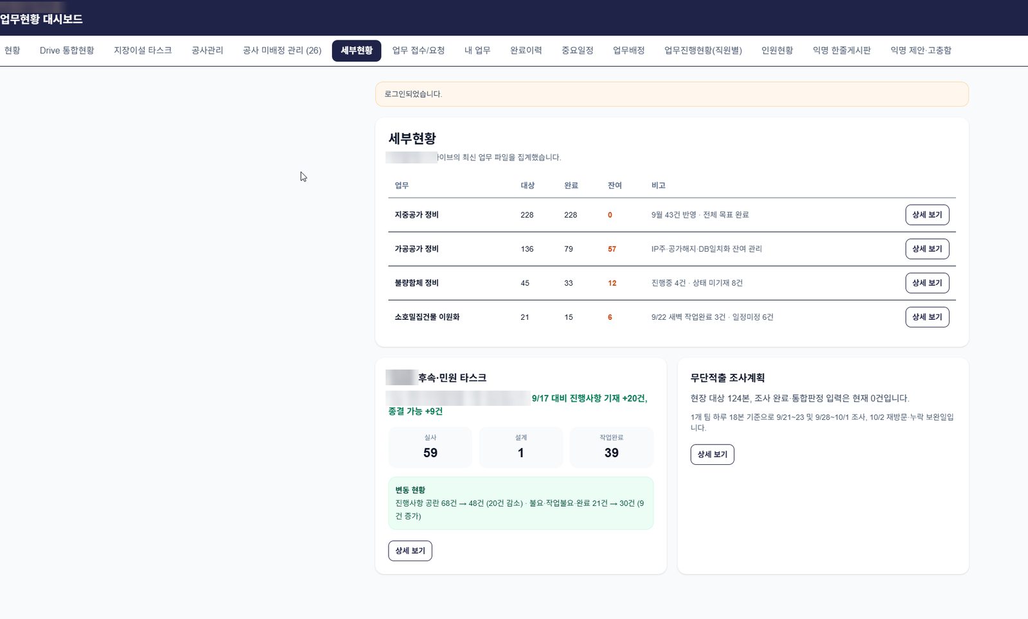Open 업무진행현황(직원별) tab

[x=703, y=51]
